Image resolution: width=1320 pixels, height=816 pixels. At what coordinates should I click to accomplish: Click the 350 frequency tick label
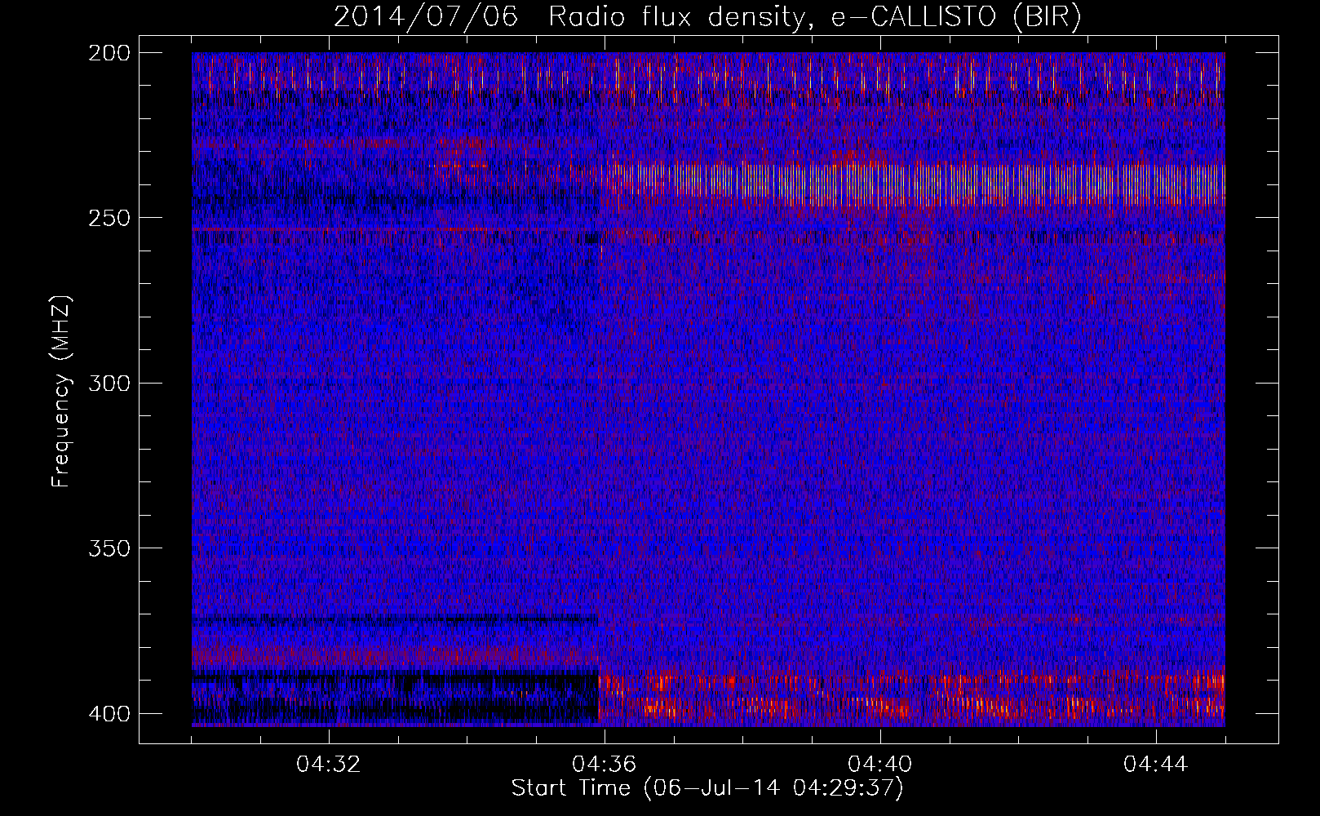pyautogui.click(x=109, y=548)
